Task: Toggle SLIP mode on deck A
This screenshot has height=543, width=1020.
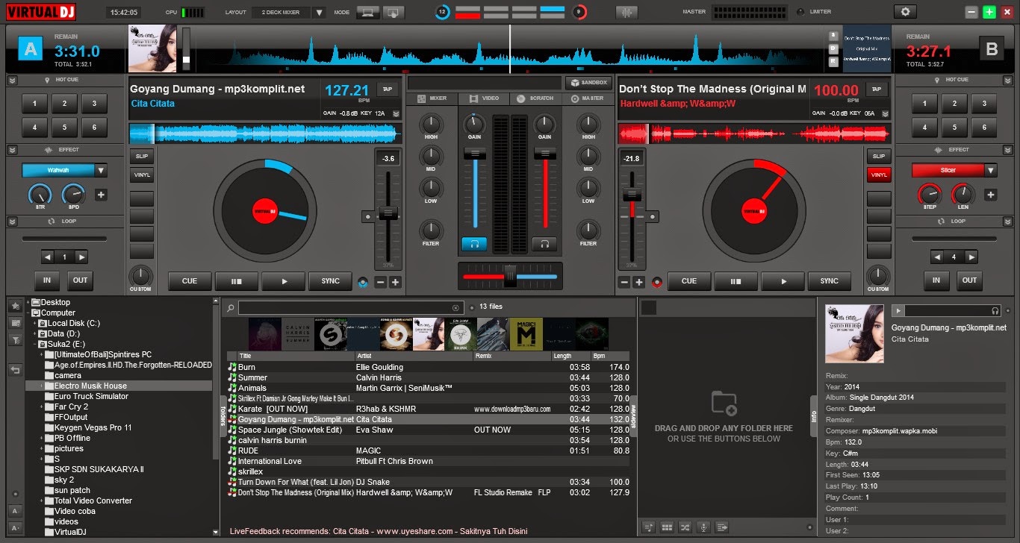Action: click(x=142, y=157)
